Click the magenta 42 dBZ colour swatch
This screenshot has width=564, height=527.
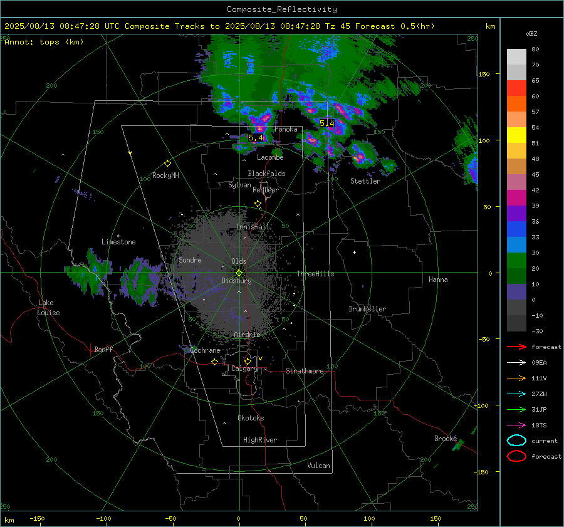pos(516,197)
